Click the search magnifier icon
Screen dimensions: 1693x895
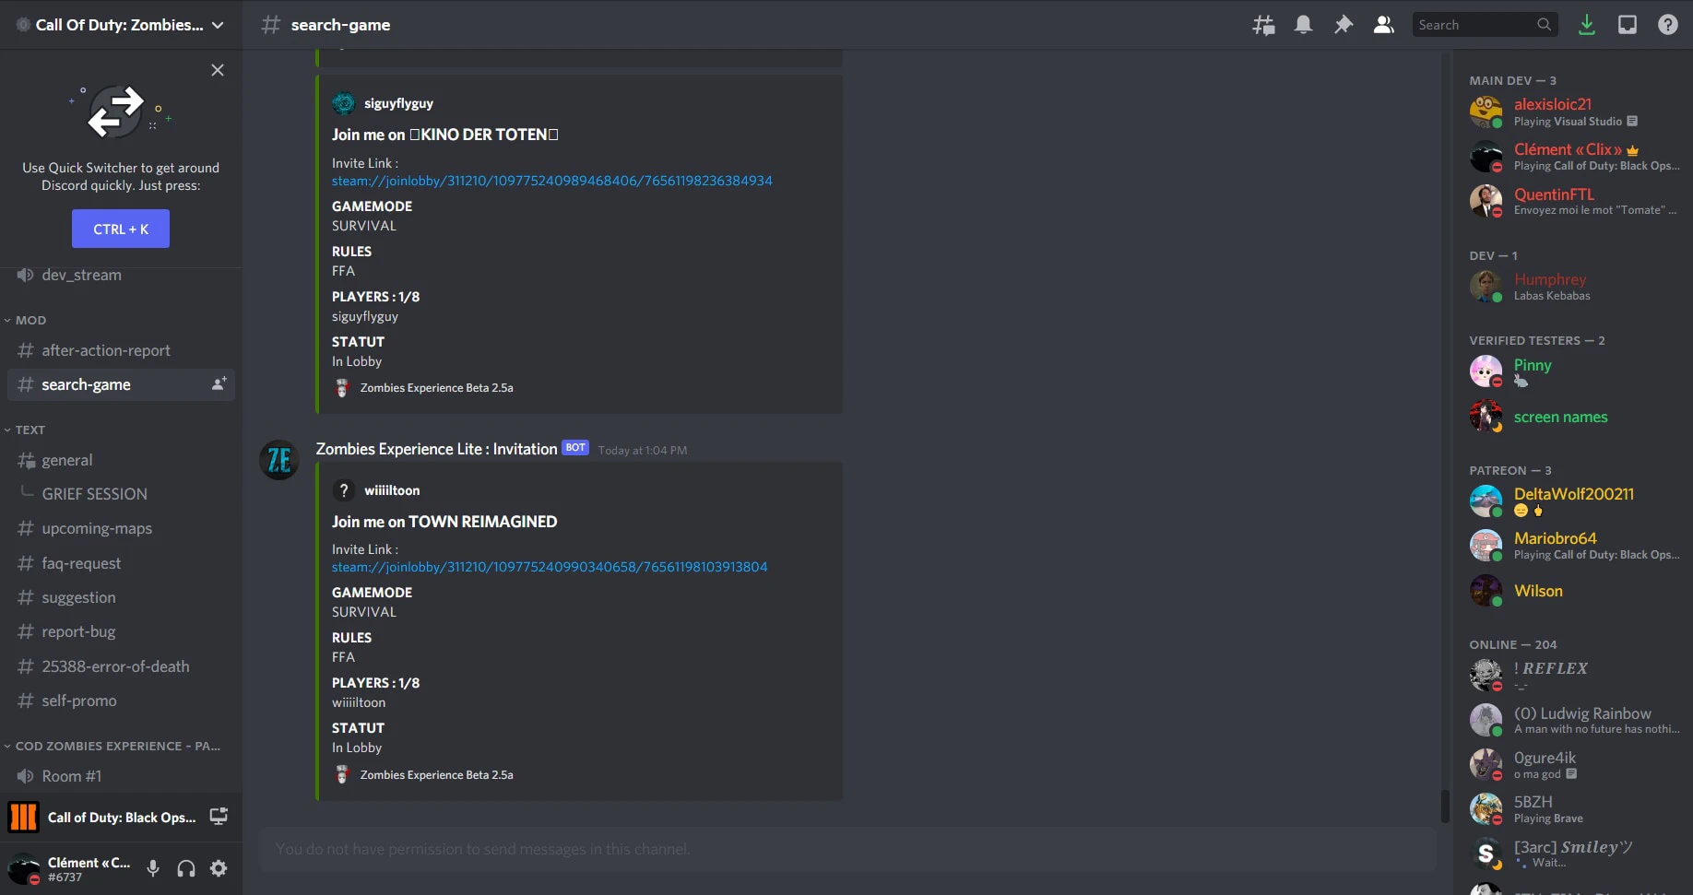1544,25
